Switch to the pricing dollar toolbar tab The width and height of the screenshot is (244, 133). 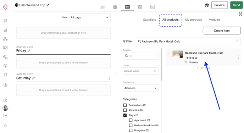tap(140, 7)
